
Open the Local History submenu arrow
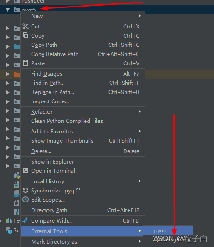[139, 181]
